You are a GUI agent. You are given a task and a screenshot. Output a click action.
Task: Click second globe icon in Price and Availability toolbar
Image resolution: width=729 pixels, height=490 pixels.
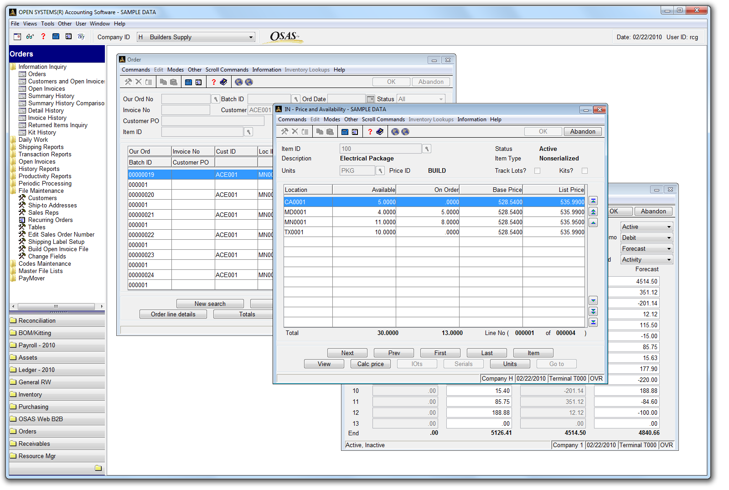(405, 132)
